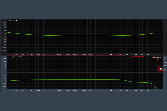Click the 15 label on magnitude scale
This screenshot has width=167, height=111.
point(5,58)
